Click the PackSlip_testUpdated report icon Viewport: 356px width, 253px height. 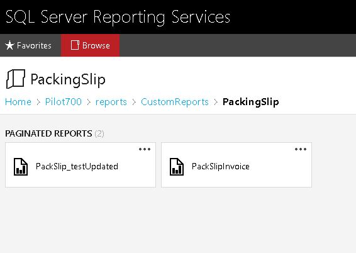tap(21, 167)
